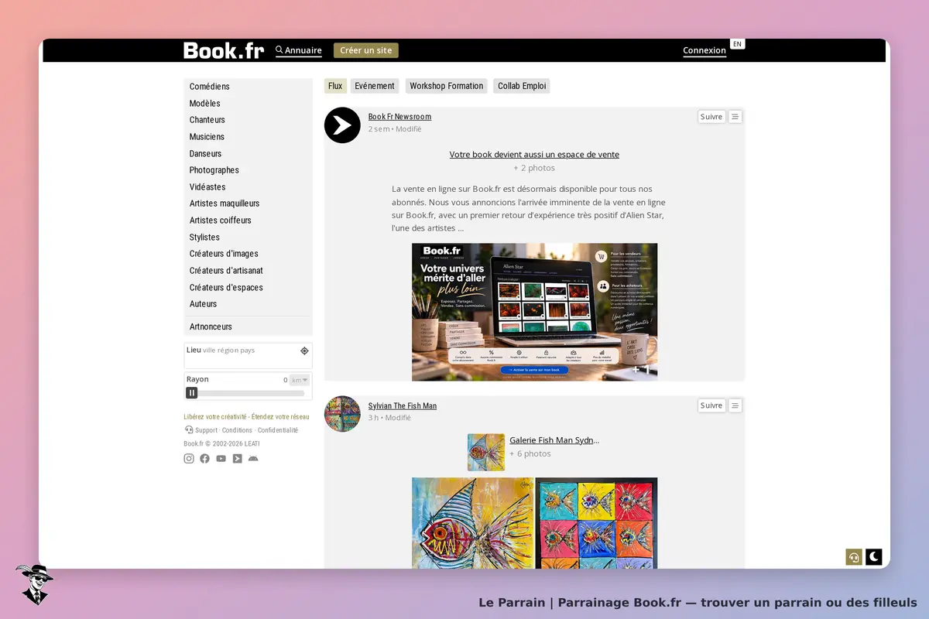This screenshot has height=619, width=929.
Task: Open the Collab Emploi tab
Action: 522,86
